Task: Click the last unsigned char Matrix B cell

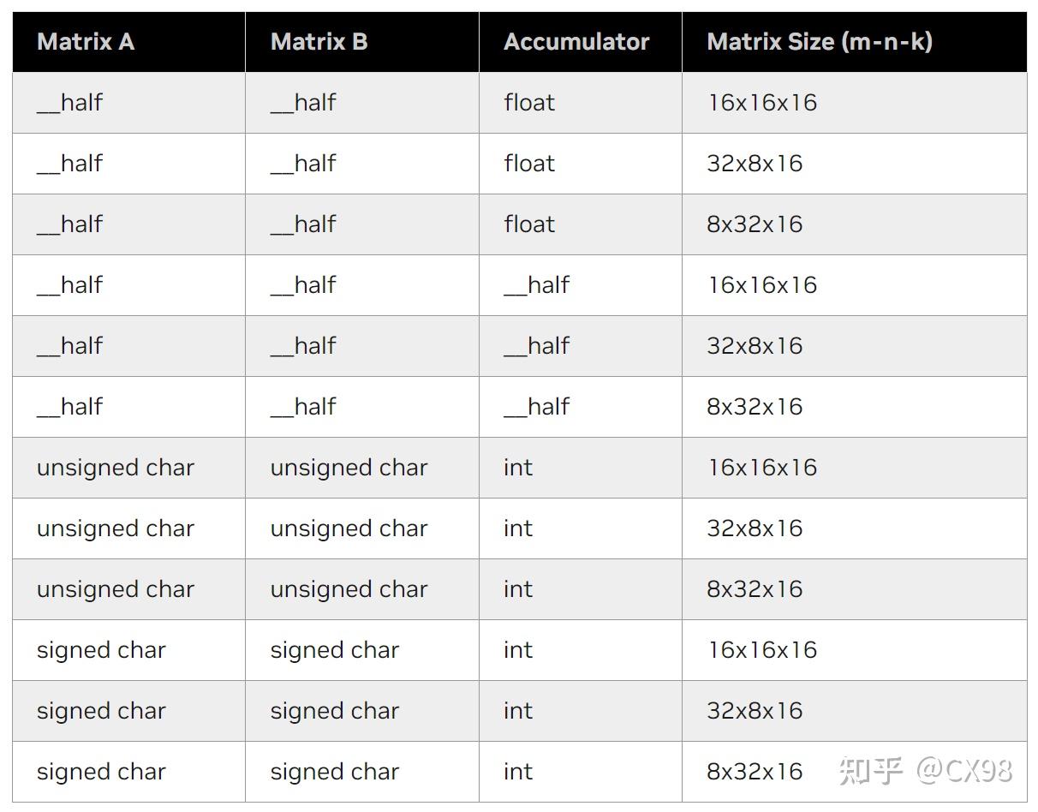Action: click(x=349, y=589)
